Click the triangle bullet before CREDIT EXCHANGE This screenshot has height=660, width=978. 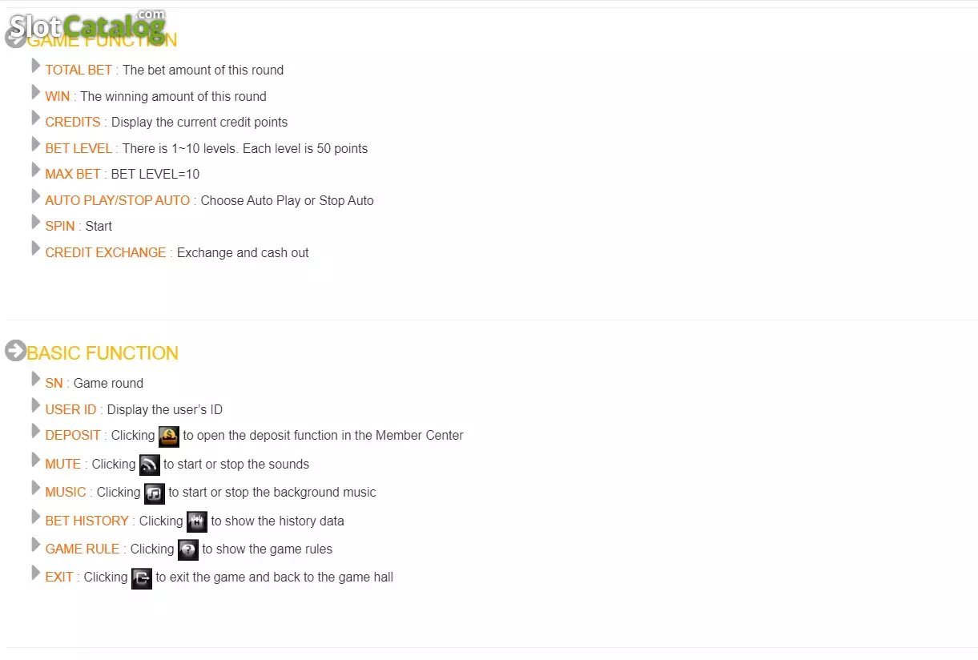pos(35,248)
